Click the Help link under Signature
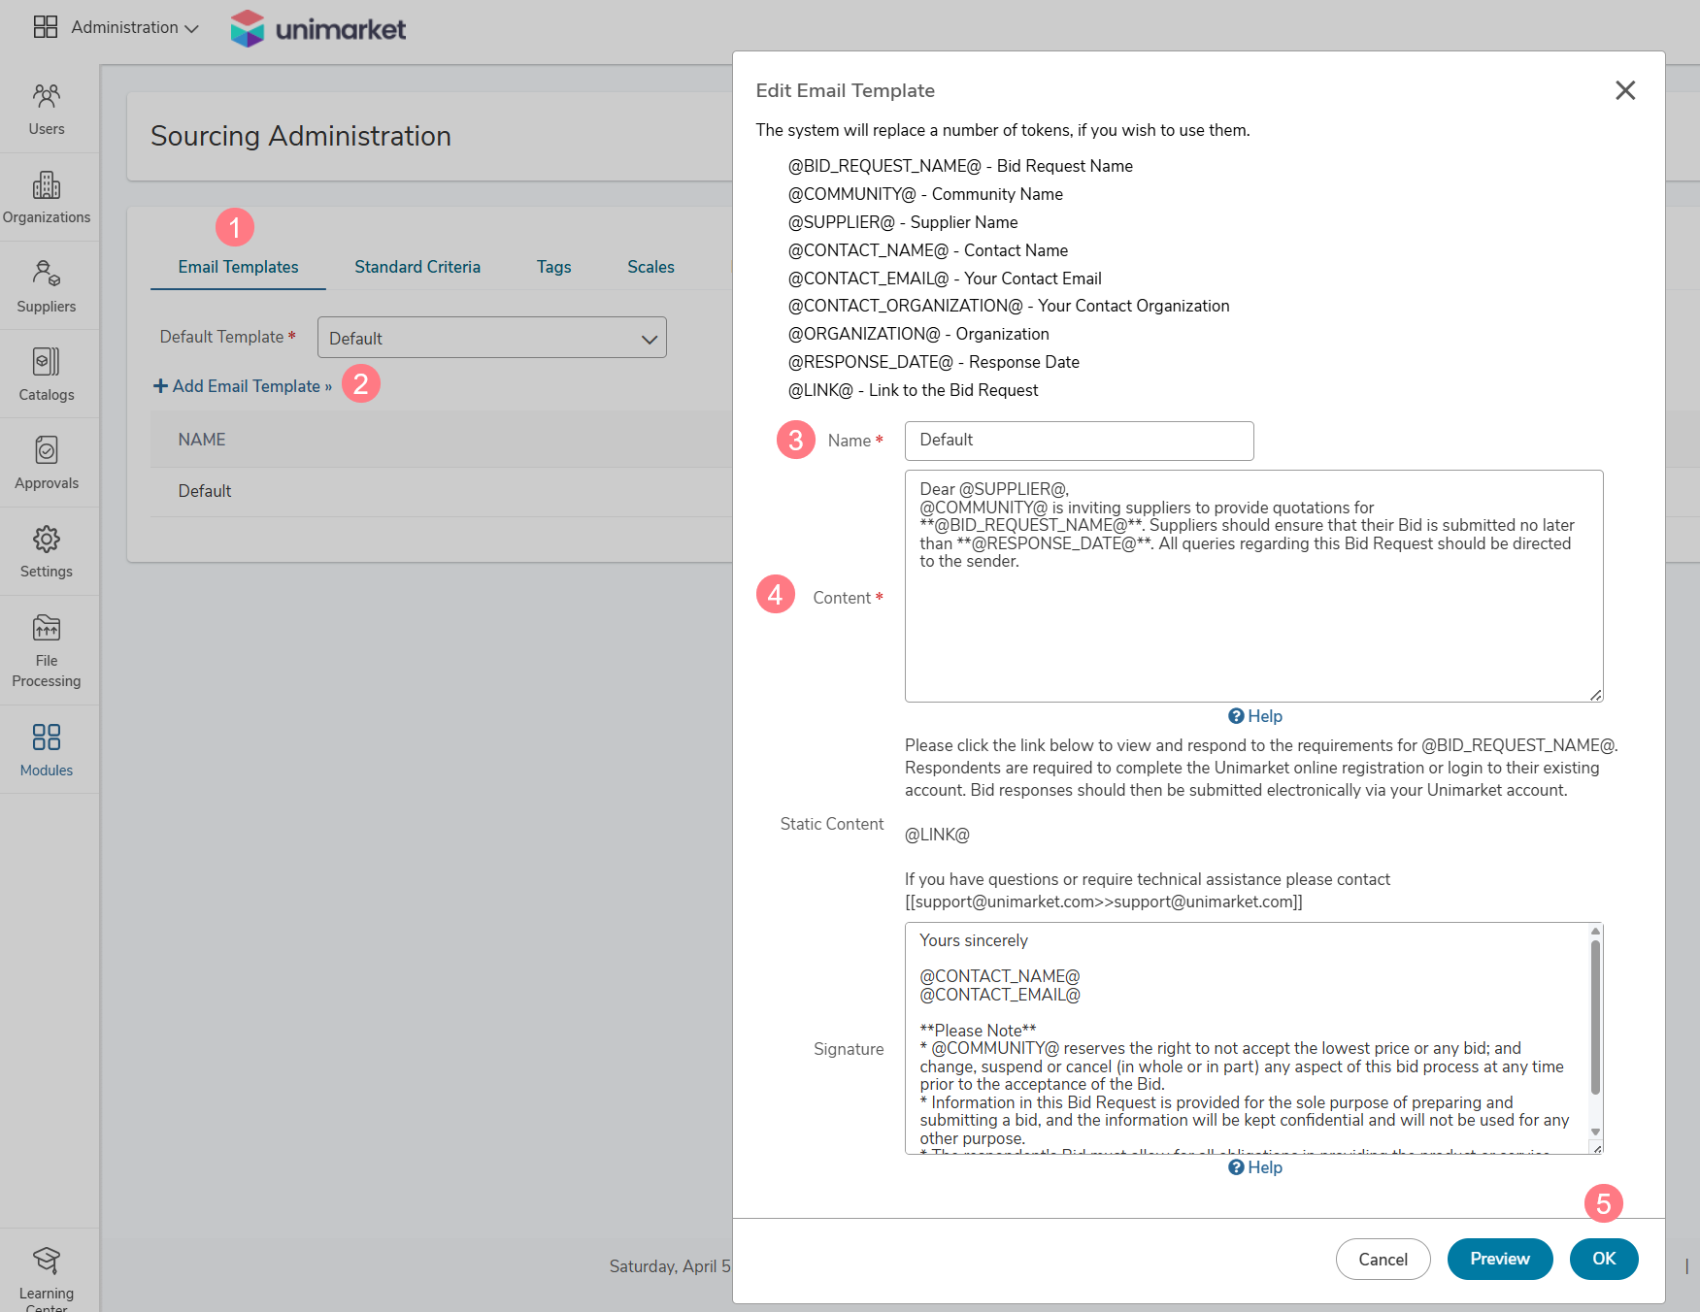 [x=1254, y=1167]
